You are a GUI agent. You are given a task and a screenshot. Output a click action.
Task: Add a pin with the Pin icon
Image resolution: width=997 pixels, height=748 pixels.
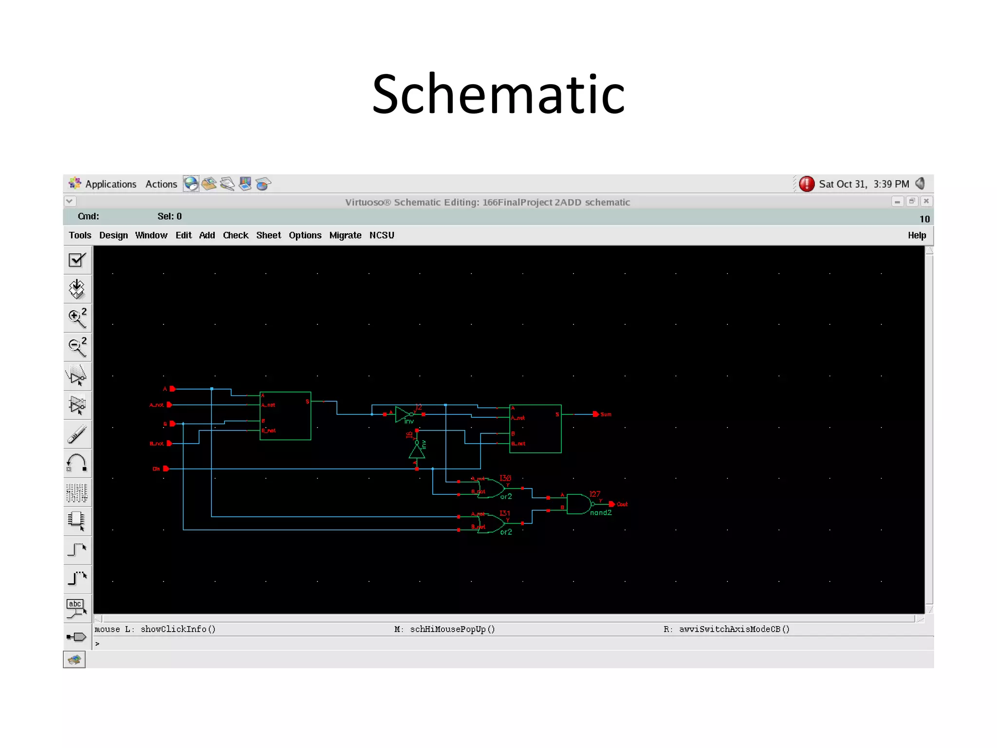point(77,637)
